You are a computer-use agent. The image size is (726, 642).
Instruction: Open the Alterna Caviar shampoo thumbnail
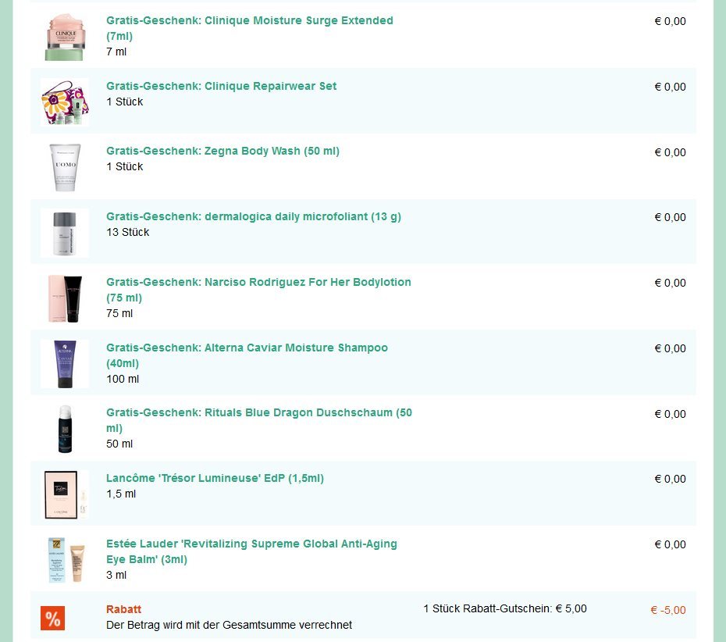coord(64,364)
